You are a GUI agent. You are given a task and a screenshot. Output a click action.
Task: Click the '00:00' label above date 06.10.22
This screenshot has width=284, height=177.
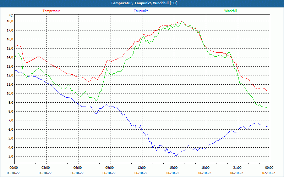pyautogui.click(x=14, y=168)
